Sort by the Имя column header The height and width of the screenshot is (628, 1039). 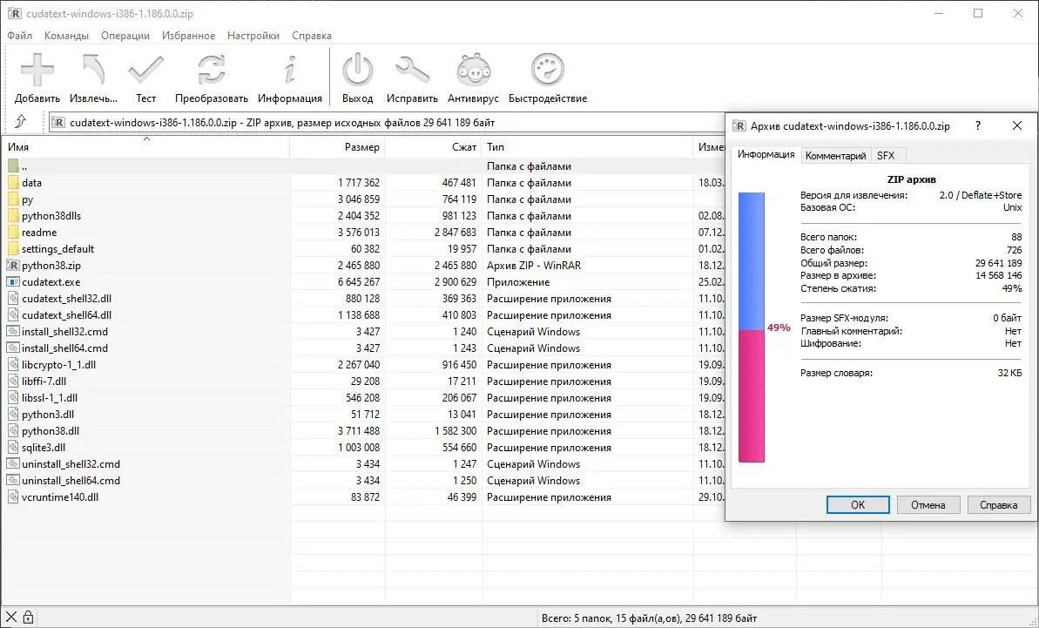[145, 147]
